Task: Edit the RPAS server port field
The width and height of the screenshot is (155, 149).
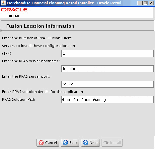Action: point(108,84)
